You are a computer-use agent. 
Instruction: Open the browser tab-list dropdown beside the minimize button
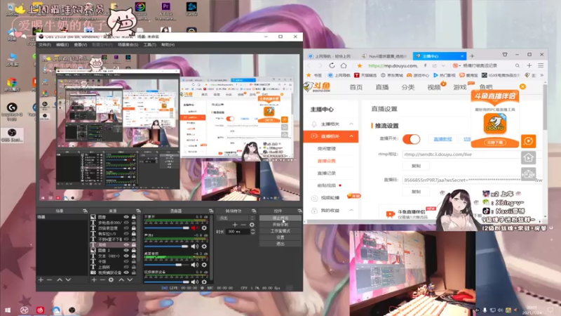click(x=505, y=55)
